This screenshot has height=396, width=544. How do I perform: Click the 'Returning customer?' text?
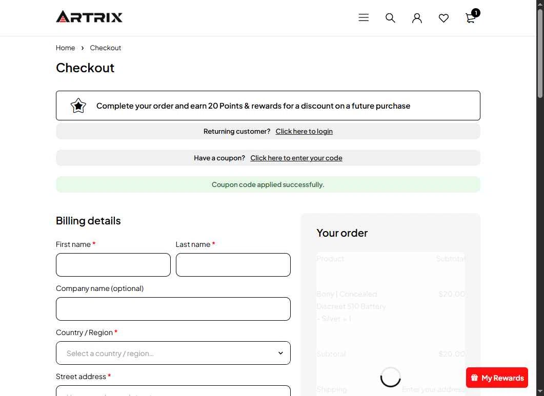tap(236, 132)
